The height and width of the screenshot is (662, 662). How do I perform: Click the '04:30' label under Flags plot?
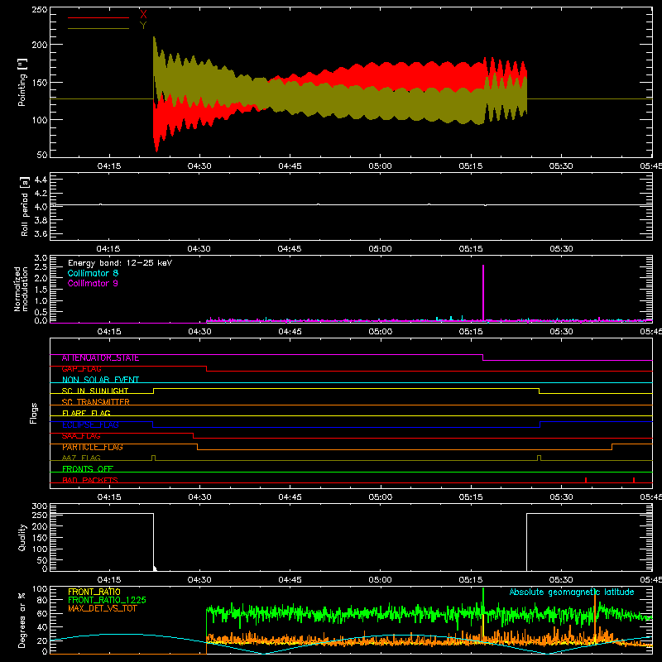199,497
